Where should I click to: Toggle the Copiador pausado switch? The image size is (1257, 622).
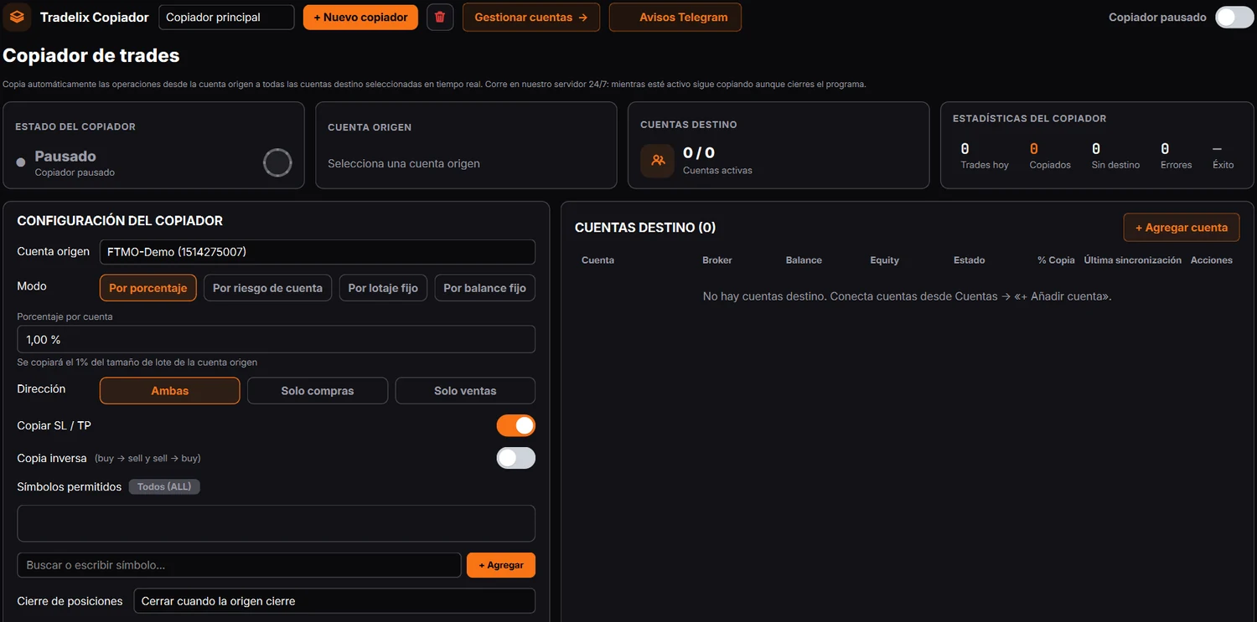(1234, 17)
